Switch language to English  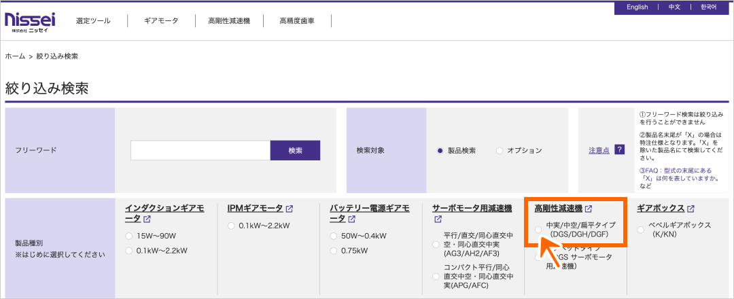[637, 7]
